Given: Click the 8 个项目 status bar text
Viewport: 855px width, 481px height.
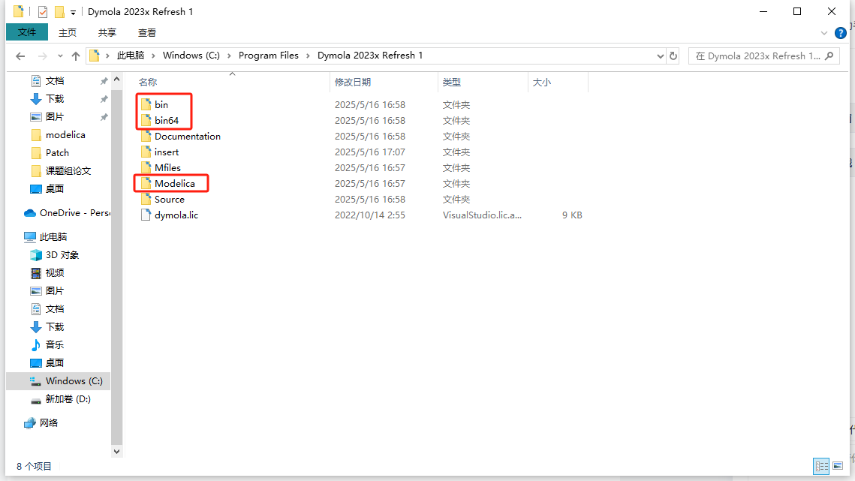Looking at the screenshot, I should (x=34, y=466).
